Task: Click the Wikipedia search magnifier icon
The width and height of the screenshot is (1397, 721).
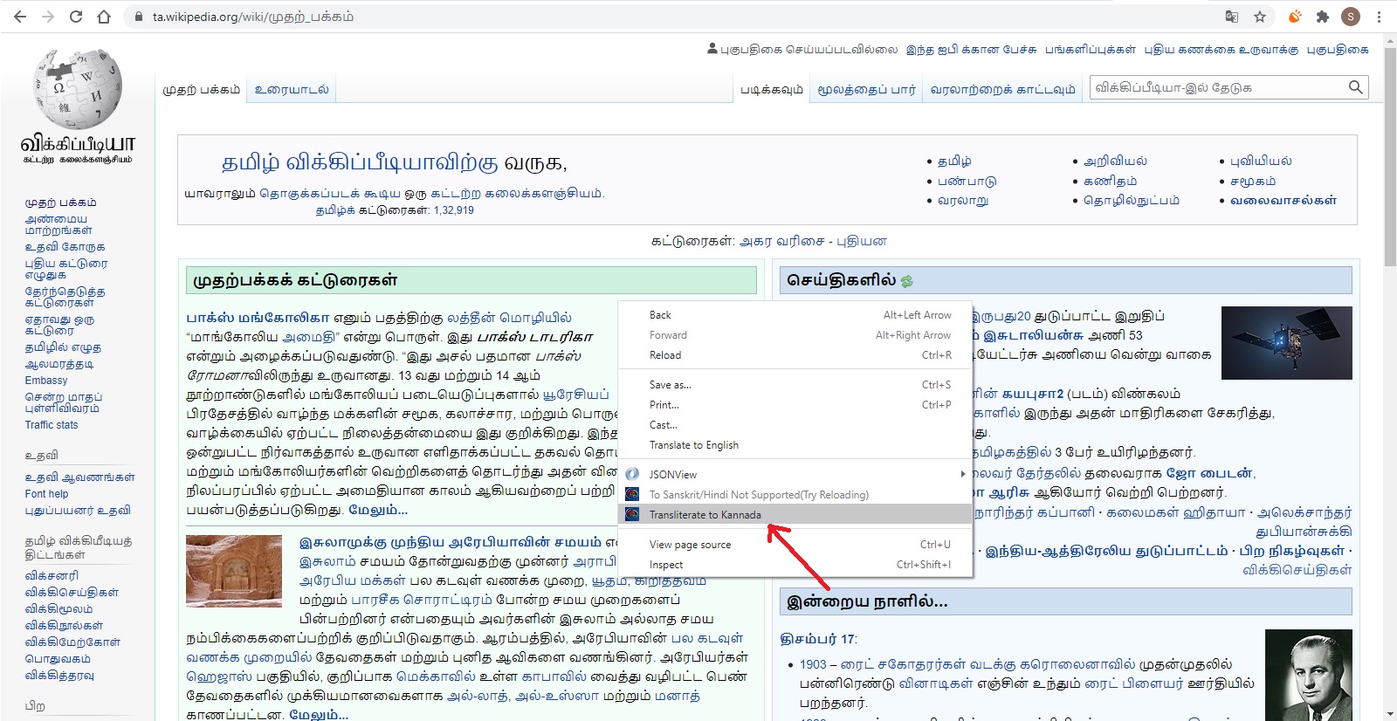Action: (1355, 87)
